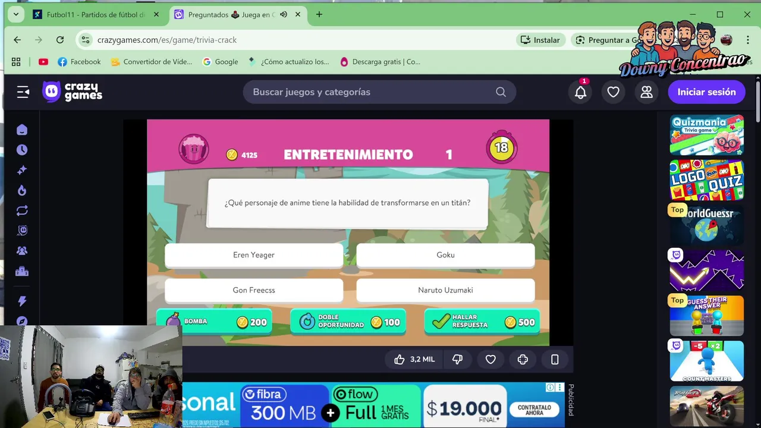Open the Quizmania game thumbnail

[x=707, y=135]
